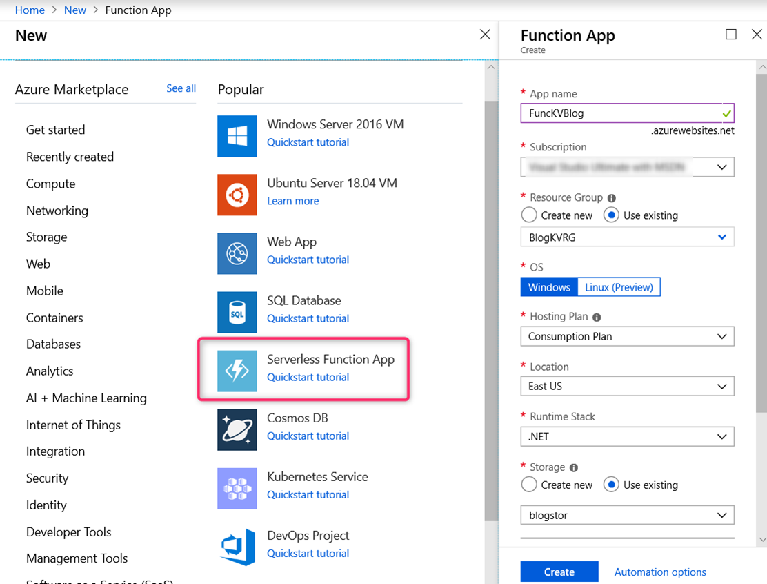Click the Ubuntu Server 18.04 VM icon
This screenshot has width=767, height=584.
[237, 195]
